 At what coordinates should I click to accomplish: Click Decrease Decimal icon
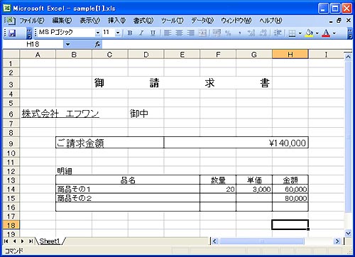pyautogui.click(x=263, y=33)
